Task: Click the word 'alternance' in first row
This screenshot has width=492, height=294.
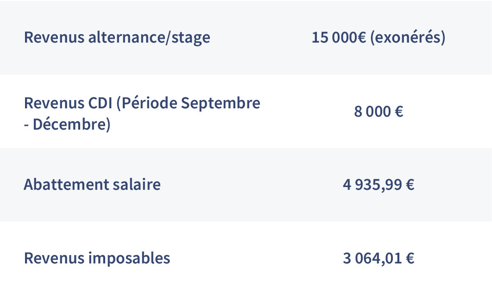Action: tap(126, 38)
